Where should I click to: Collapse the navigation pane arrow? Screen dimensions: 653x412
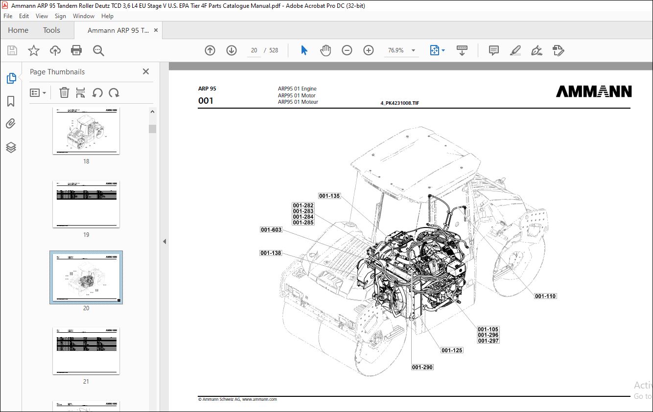pos(164,241)
